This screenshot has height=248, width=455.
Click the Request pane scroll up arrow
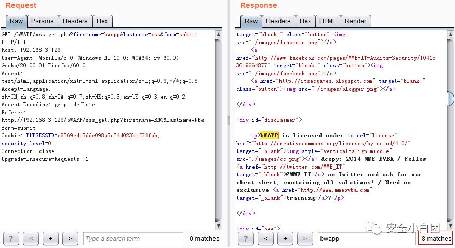tap(219, 35)
